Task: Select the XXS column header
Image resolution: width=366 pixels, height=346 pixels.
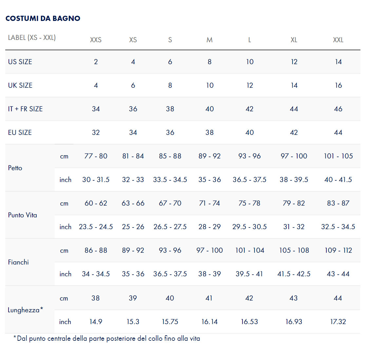Action: pyautogui.click(x=96, y=40)
